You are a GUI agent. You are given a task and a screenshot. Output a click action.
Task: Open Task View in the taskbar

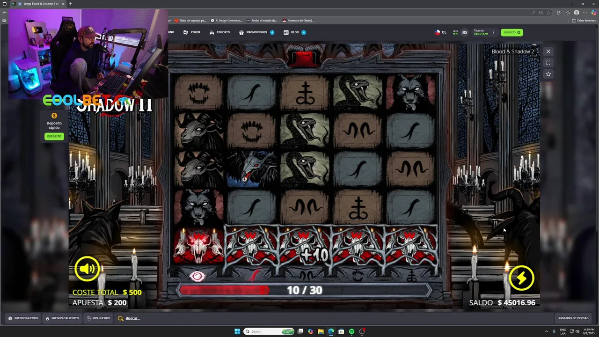(300, 331)
